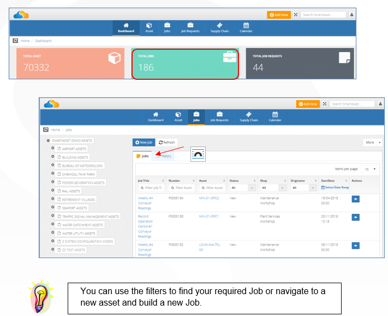
Task: Click Search SmartAsset field in lower screenshot
Action: (x=352, y=104)
